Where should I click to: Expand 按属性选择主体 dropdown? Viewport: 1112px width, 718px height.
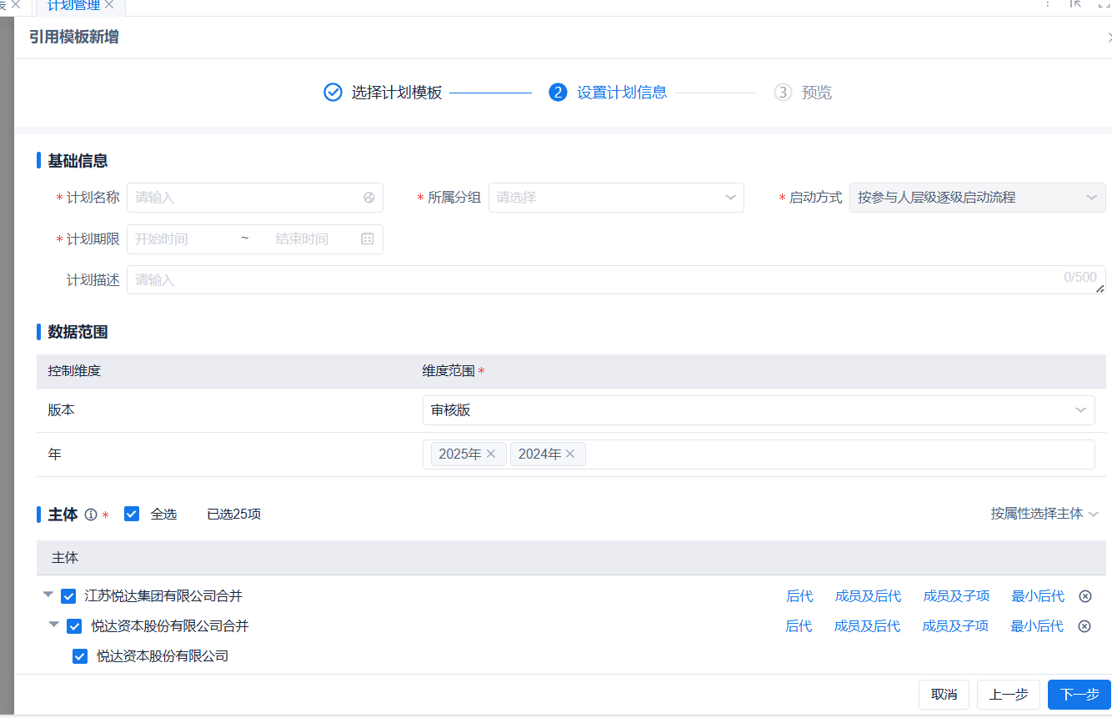click(x=1044, y=514)
